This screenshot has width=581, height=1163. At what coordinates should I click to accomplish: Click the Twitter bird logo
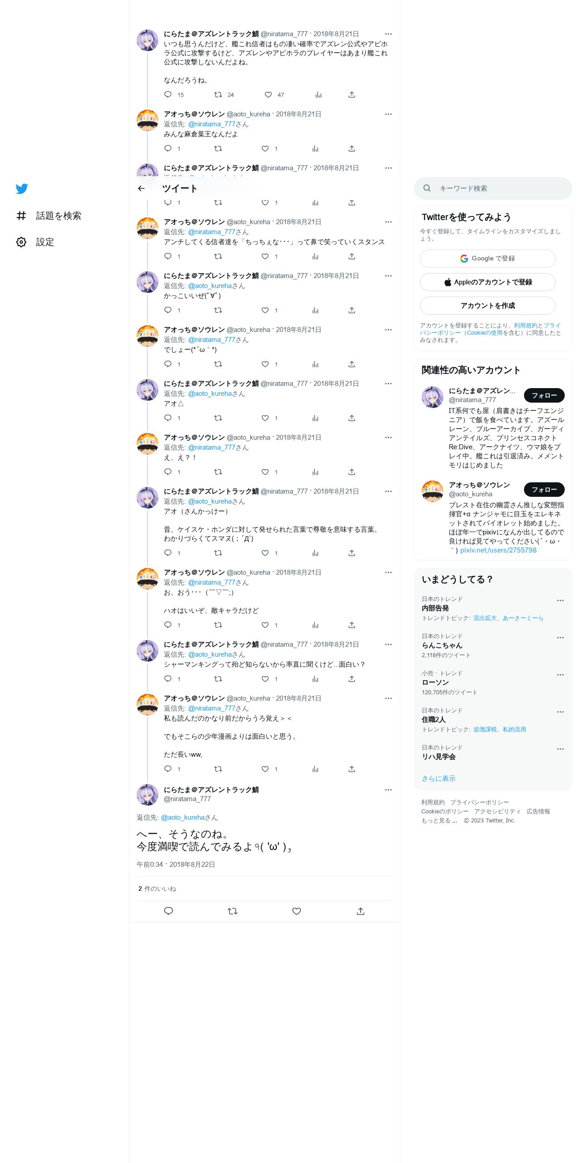click(22, 188)
